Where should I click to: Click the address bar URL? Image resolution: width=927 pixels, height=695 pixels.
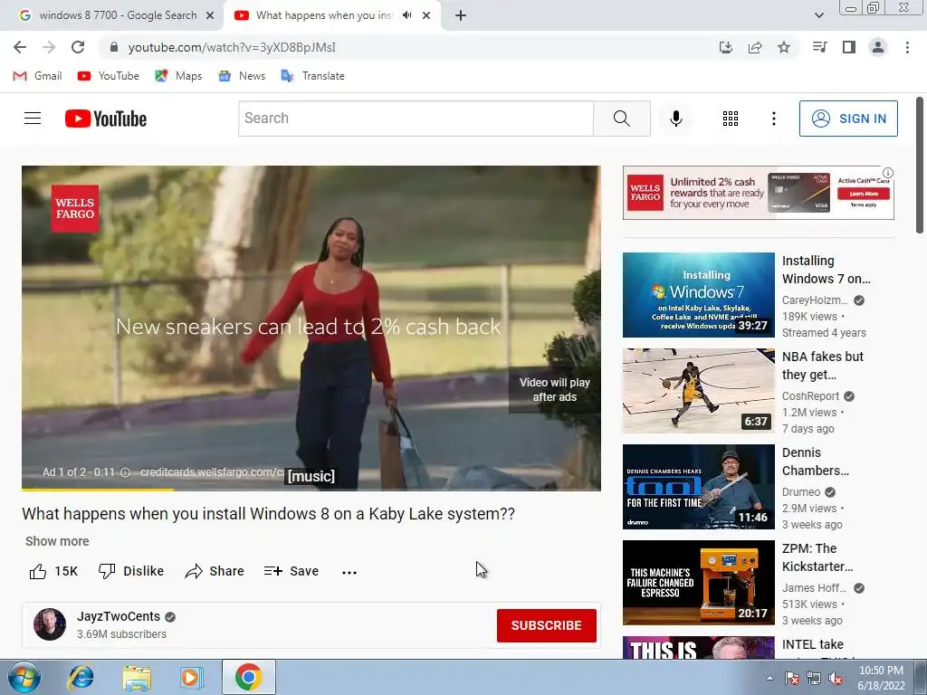coord(232,47)
